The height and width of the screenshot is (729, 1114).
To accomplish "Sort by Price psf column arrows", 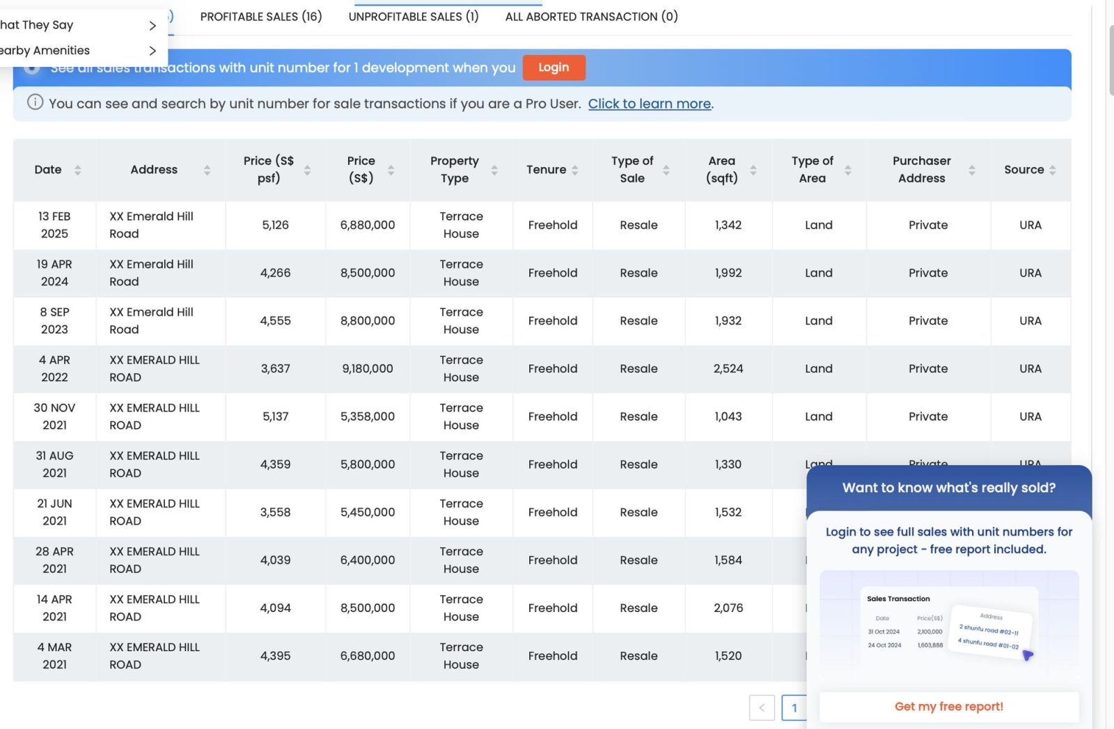I will (x=307, y=170).
